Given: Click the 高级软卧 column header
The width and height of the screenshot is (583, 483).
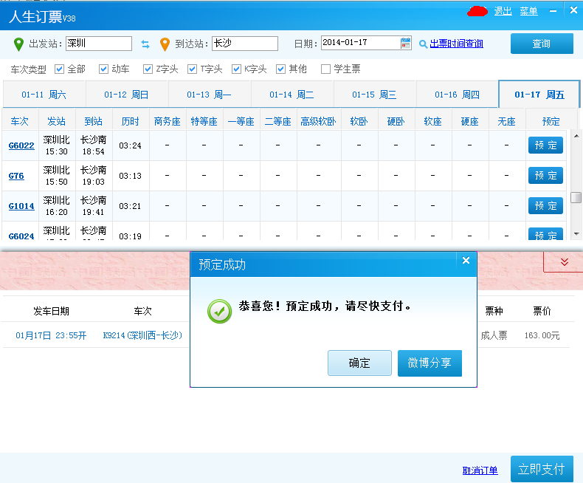Looking at the screenshot, I should click(319, 121).
